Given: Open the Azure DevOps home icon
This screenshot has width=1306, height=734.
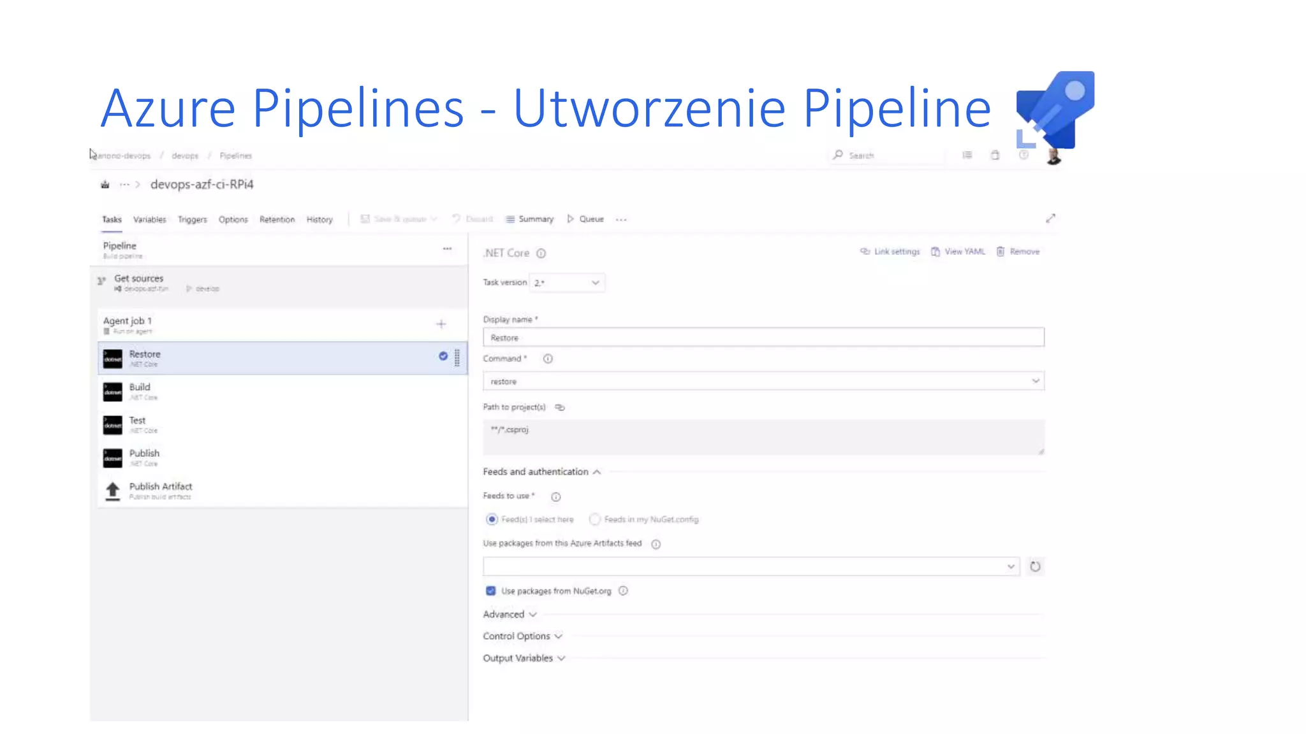Looking at the screenshot, I should tap(105, 185).
